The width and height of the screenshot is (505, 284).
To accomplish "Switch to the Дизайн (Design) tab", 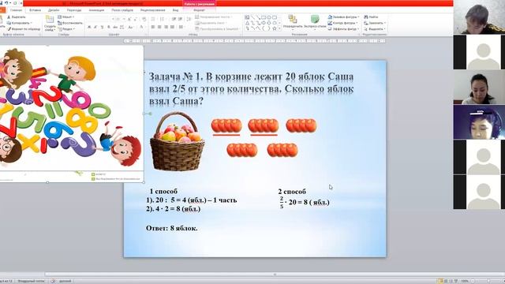I will pyautogui.click(x=54, y=10).
